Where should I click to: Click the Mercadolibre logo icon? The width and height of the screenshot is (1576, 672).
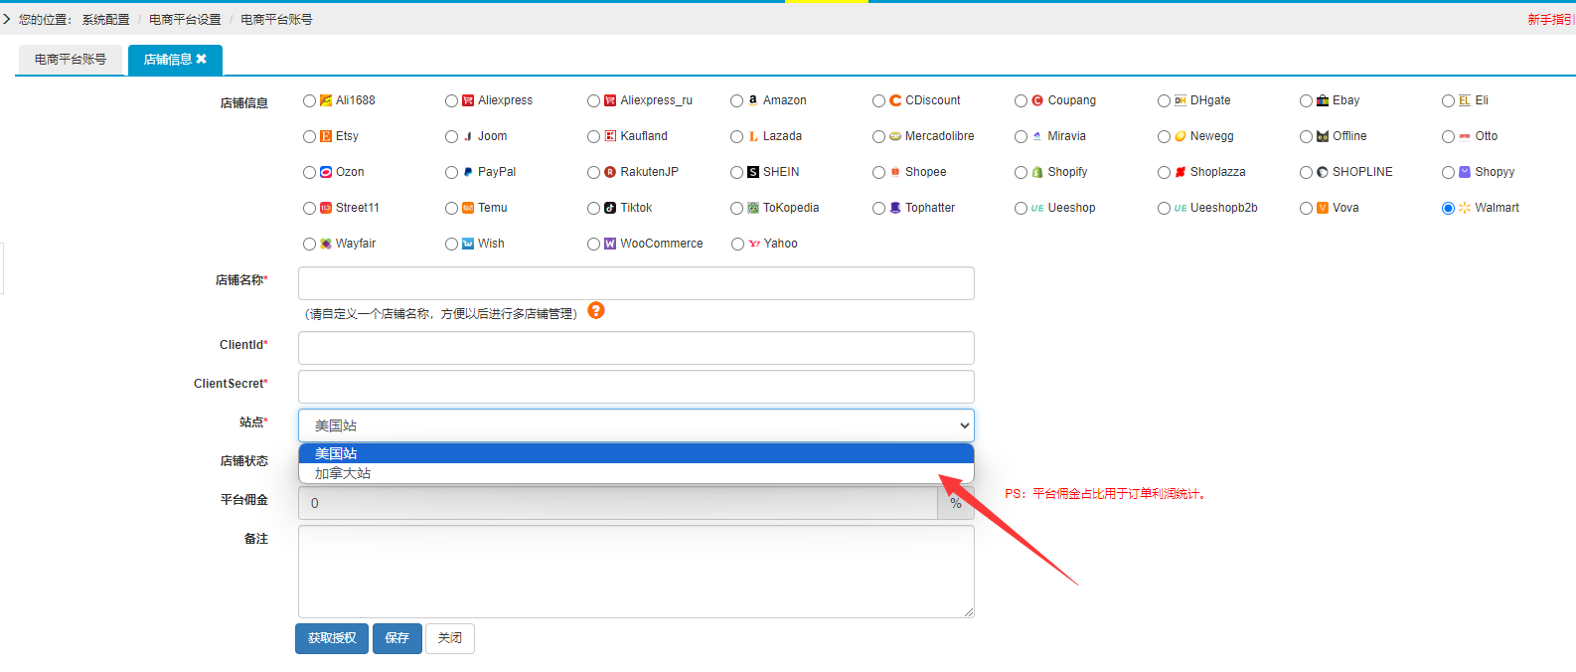pyautogui.click(x=895, y=136)
